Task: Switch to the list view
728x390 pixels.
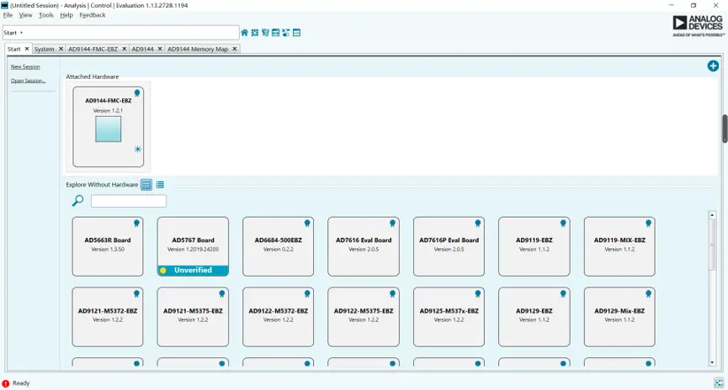Action: [x=160, y=185]
